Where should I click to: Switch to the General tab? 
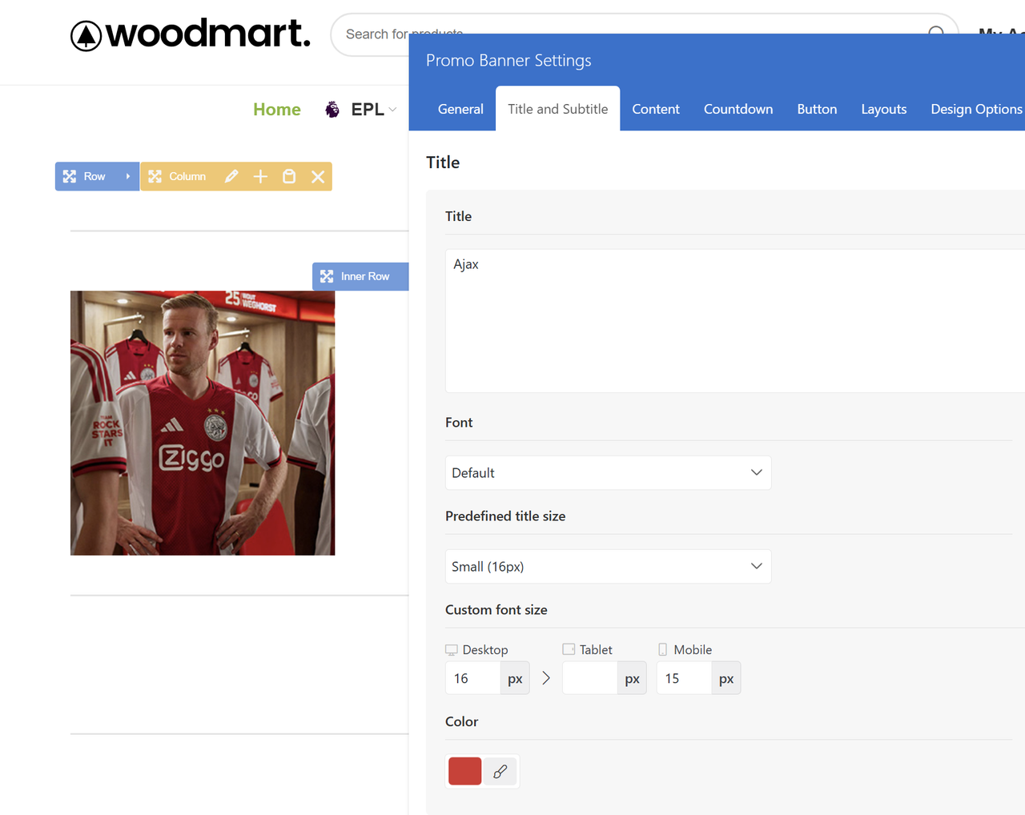[x=460, y=109]
